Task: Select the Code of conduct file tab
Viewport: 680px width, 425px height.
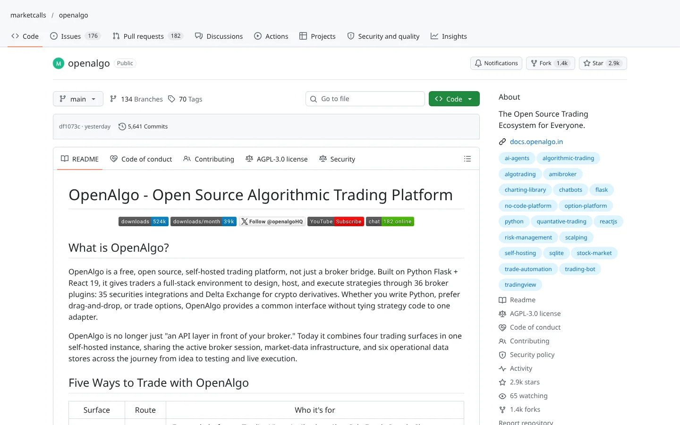Action: 141,159
